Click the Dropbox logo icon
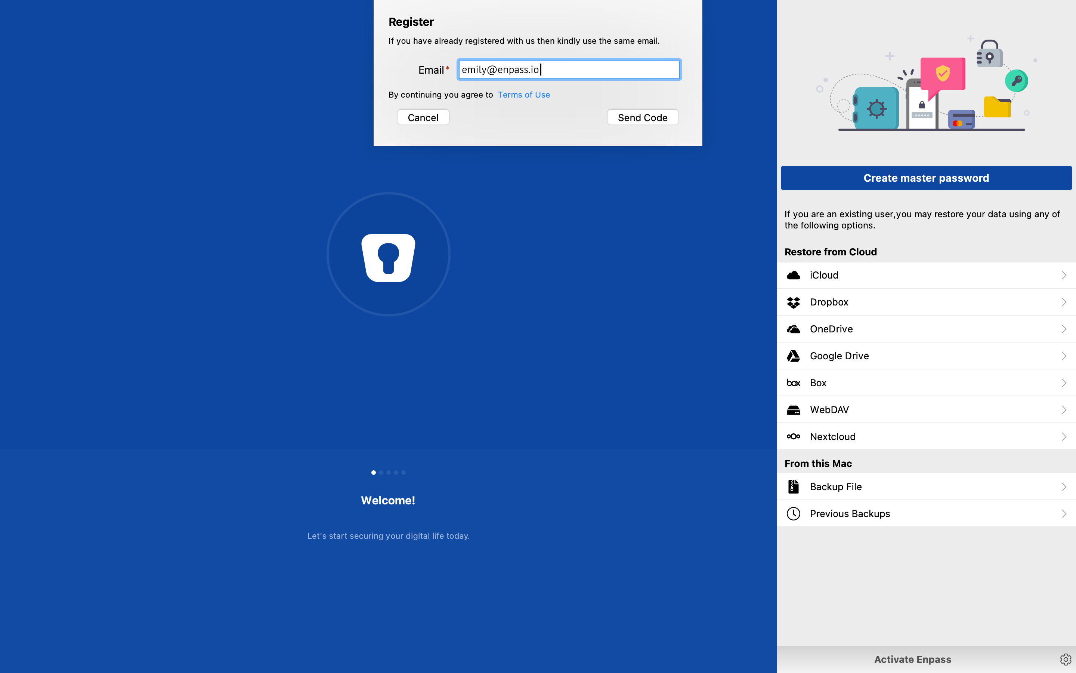The height and width of the screenshot is (673, 1076). point(793,302)
